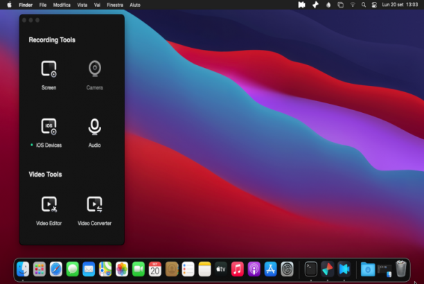Click the "Camera" label text
This screenshot has height=284, width=424.
(95, 88)
